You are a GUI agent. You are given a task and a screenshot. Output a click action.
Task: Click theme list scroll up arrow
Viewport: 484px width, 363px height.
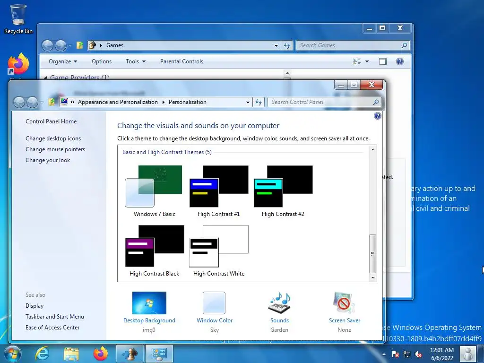pyautogui.click(x=373, y=149)
